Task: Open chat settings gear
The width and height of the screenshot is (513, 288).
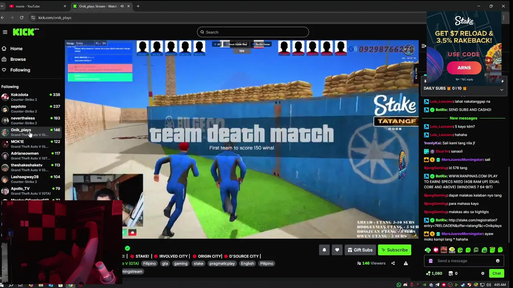Action: [x=483, y=273]
